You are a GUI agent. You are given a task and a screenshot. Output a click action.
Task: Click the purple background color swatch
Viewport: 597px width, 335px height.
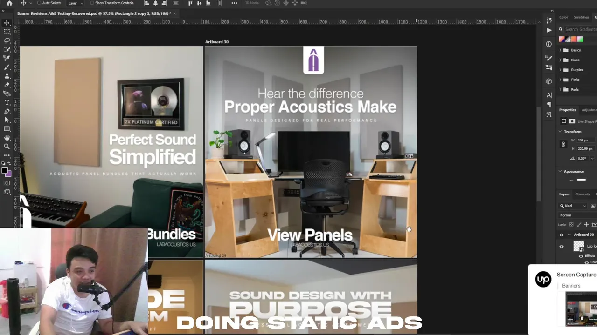pos(9,174)
